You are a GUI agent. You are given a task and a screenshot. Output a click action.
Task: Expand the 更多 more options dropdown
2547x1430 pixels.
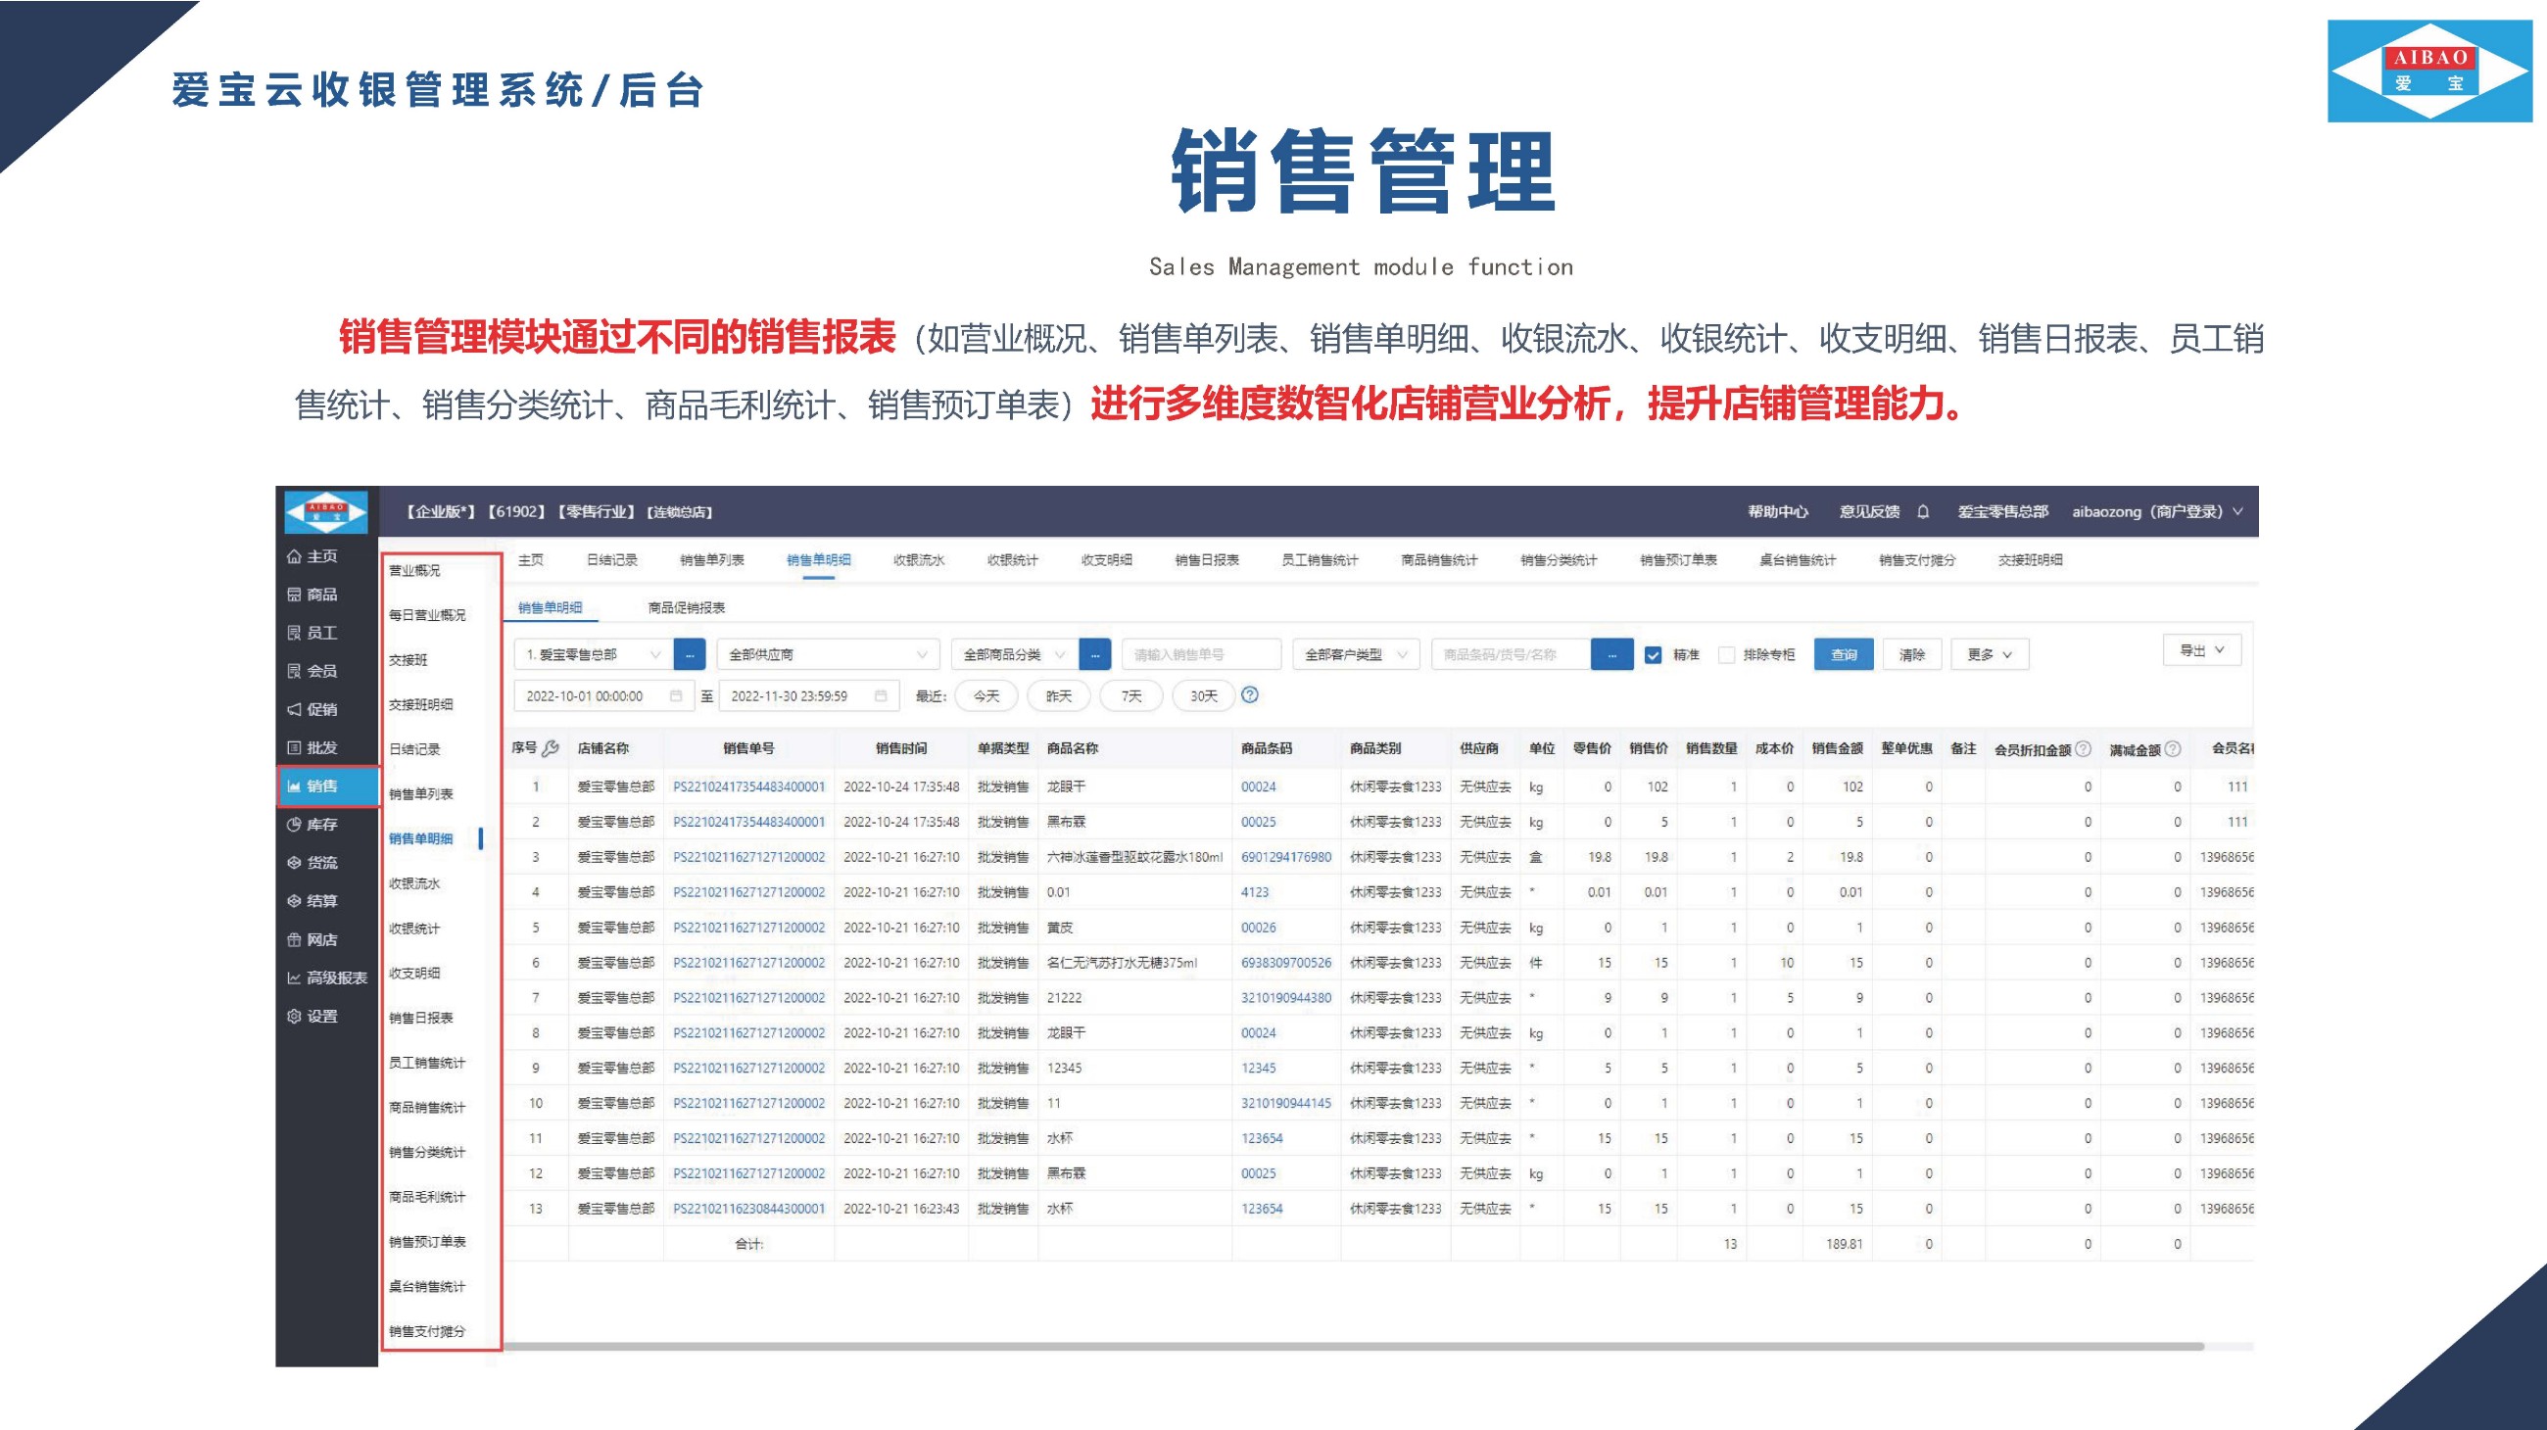[1990, 654]
